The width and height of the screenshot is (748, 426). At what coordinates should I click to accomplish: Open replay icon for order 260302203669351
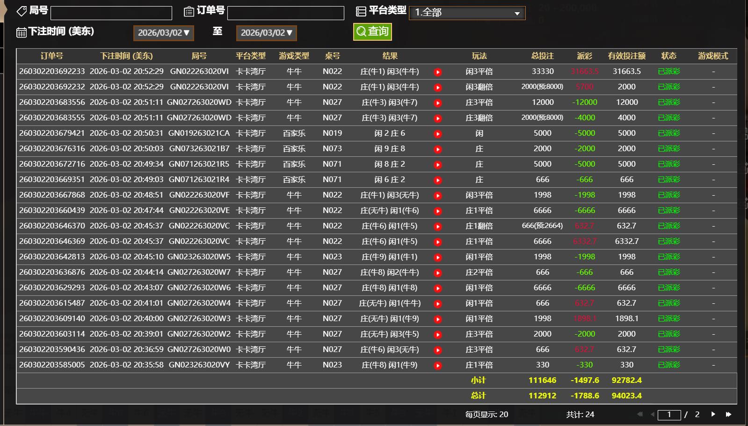438,180
